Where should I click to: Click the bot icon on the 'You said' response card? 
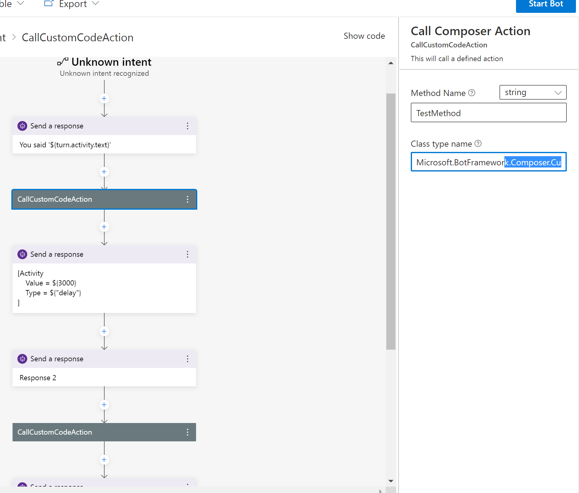22,126
